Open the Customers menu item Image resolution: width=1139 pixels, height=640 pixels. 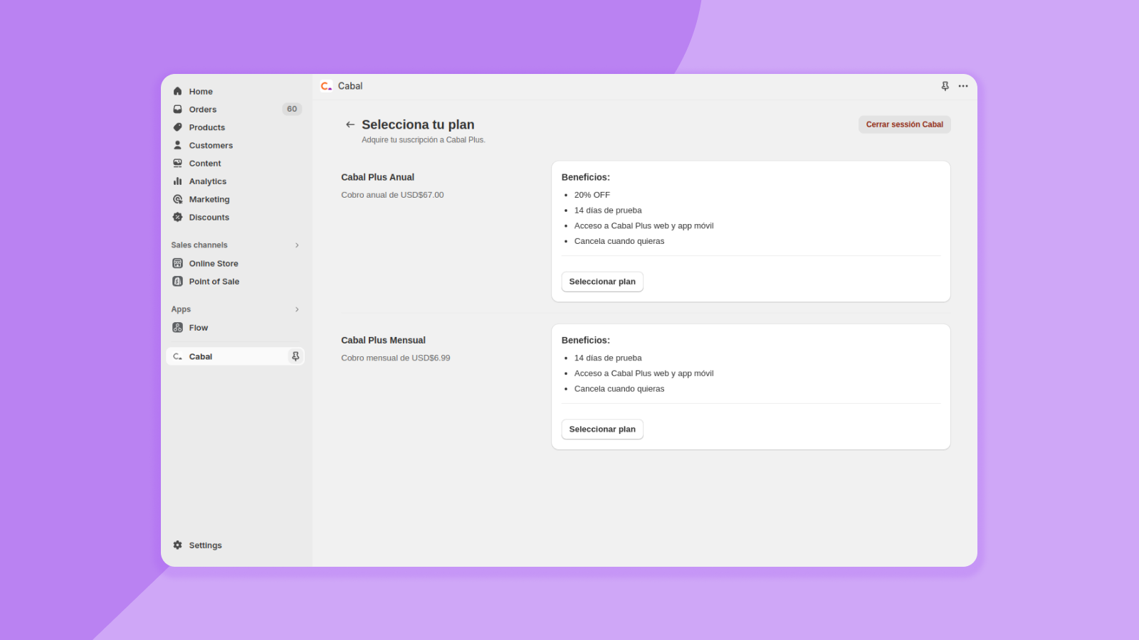pyautogui.click(x=235, y=145)
